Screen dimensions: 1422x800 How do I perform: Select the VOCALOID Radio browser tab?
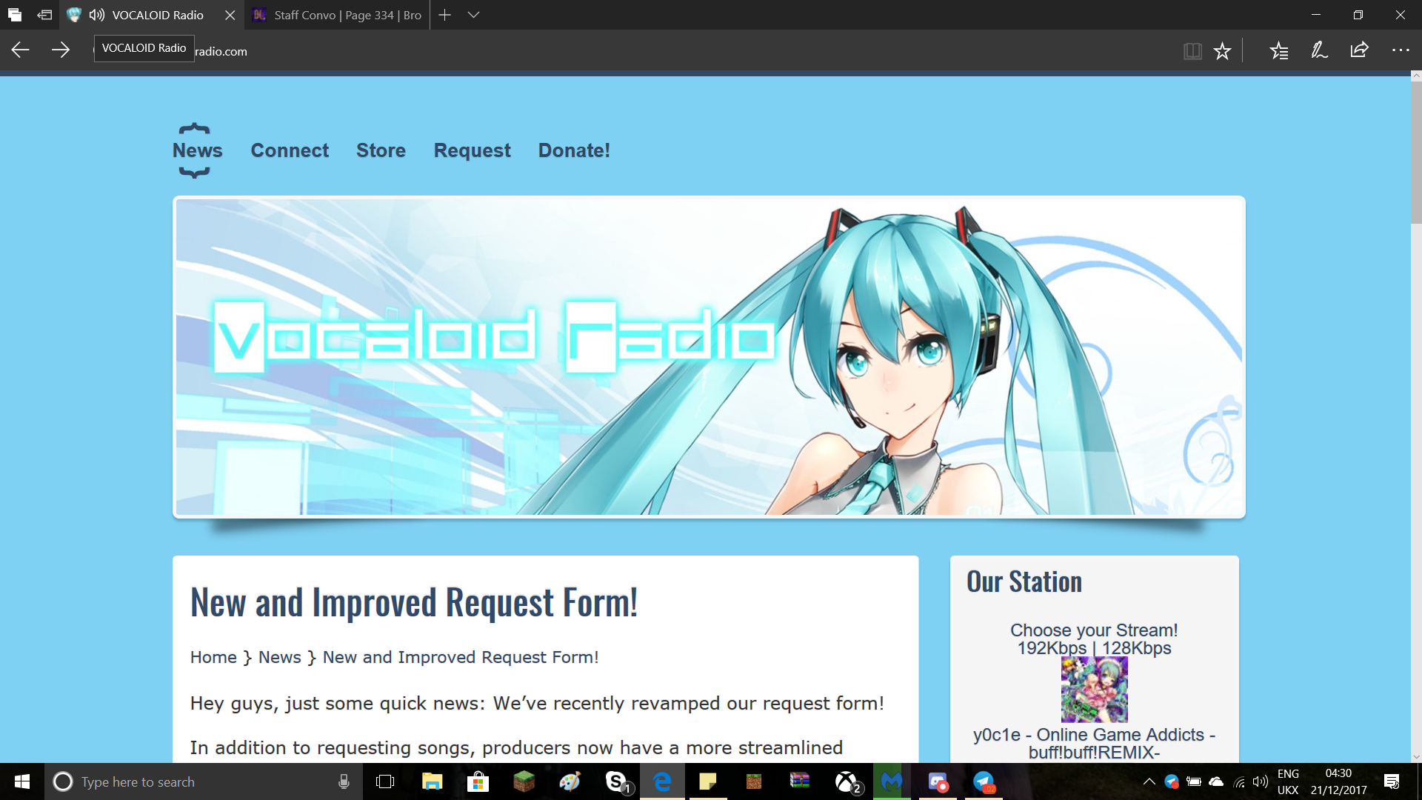[x=152, y=15]
